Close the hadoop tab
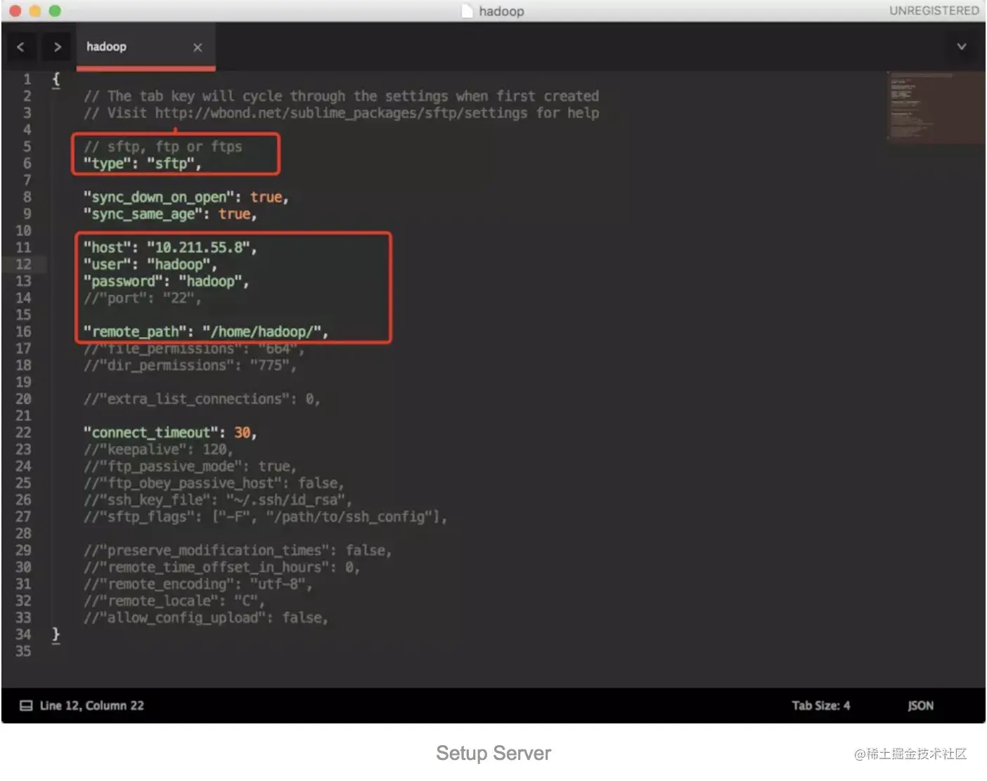The image size is (987, 781). (x=198, y=47)
